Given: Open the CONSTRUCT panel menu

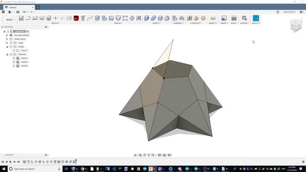Looking at the screenshot, I should pyautogui.click(x=196, y=23).
